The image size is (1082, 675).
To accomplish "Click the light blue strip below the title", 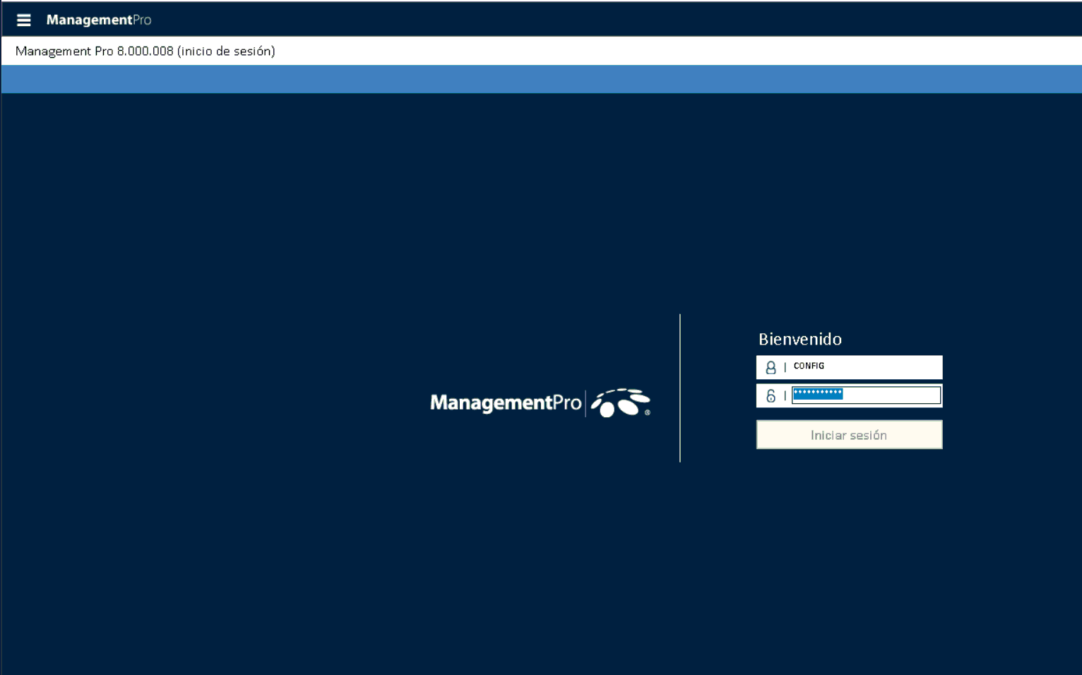I will pyautogui.click(x=541, y=79).
